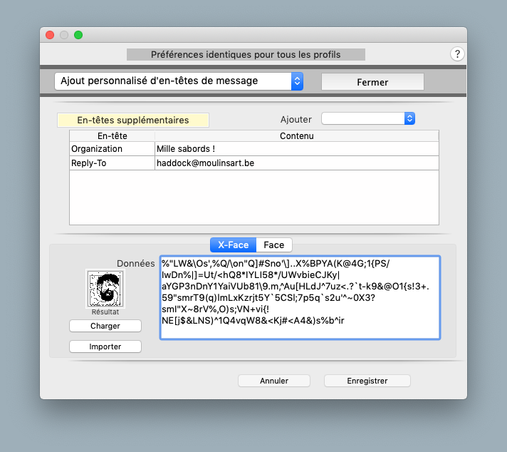Switch to the Face tab
507x452 pixels.
pyautogui.click(x=273, y=245)
